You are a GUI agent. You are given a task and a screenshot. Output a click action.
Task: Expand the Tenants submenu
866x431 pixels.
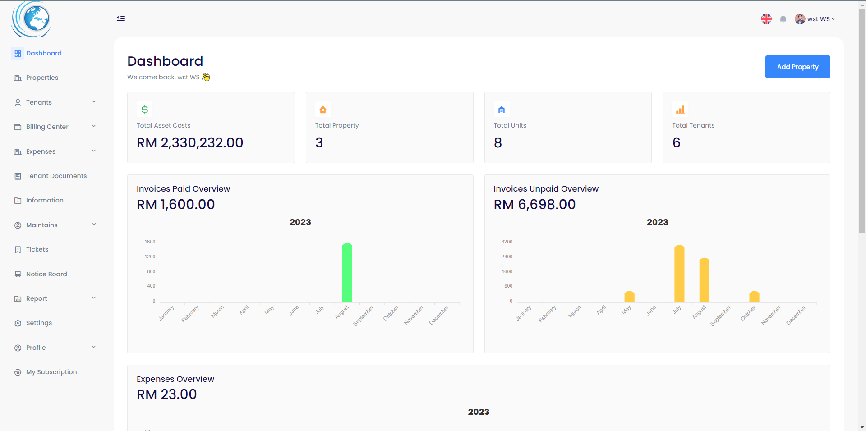pos(55,102)
